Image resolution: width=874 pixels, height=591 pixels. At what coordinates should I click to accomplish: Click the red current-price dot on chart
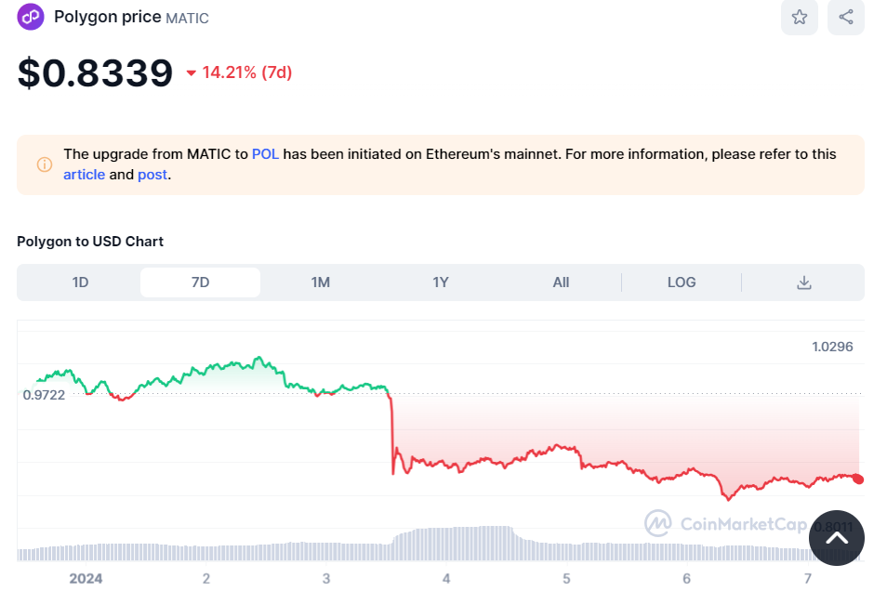[x=858, y=479]
